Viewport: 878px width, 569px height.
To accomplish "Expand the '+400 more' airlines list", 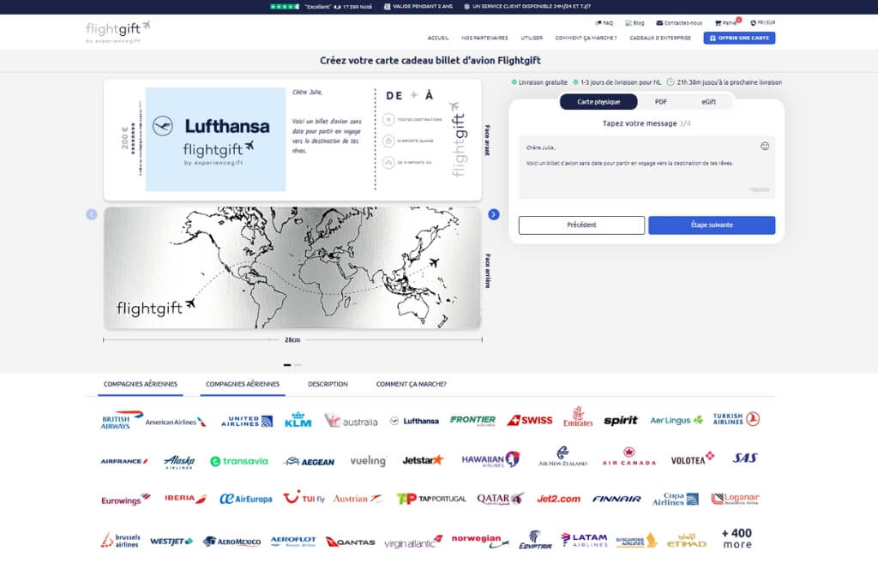I will pyautogui.click(x=737, y=538).
